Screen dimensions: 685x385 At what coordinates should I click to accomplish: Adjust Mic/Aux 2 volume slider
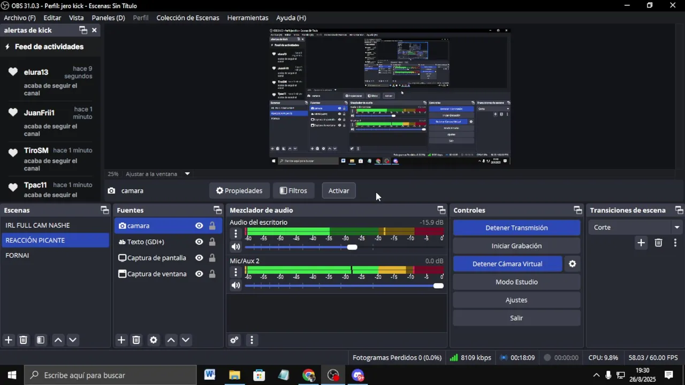pos(344,286)
